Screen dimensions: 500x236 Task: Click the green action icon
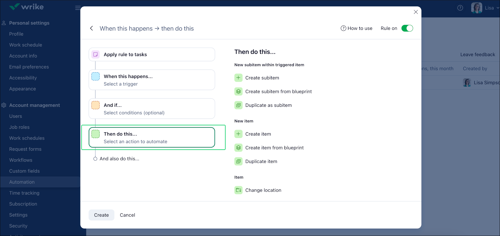(95, 134)
